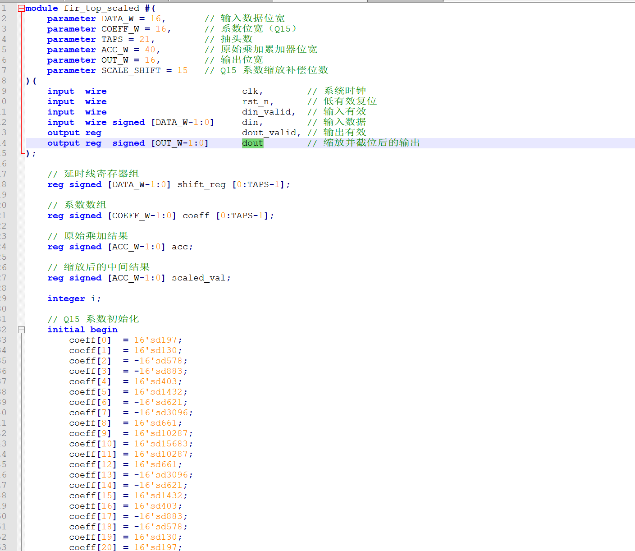Click the scaled_val register name

199,278
